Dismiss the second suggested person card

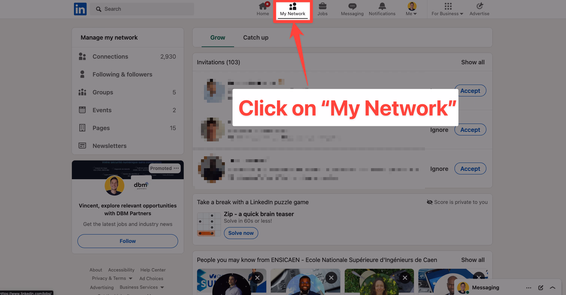tap(331, 278)
